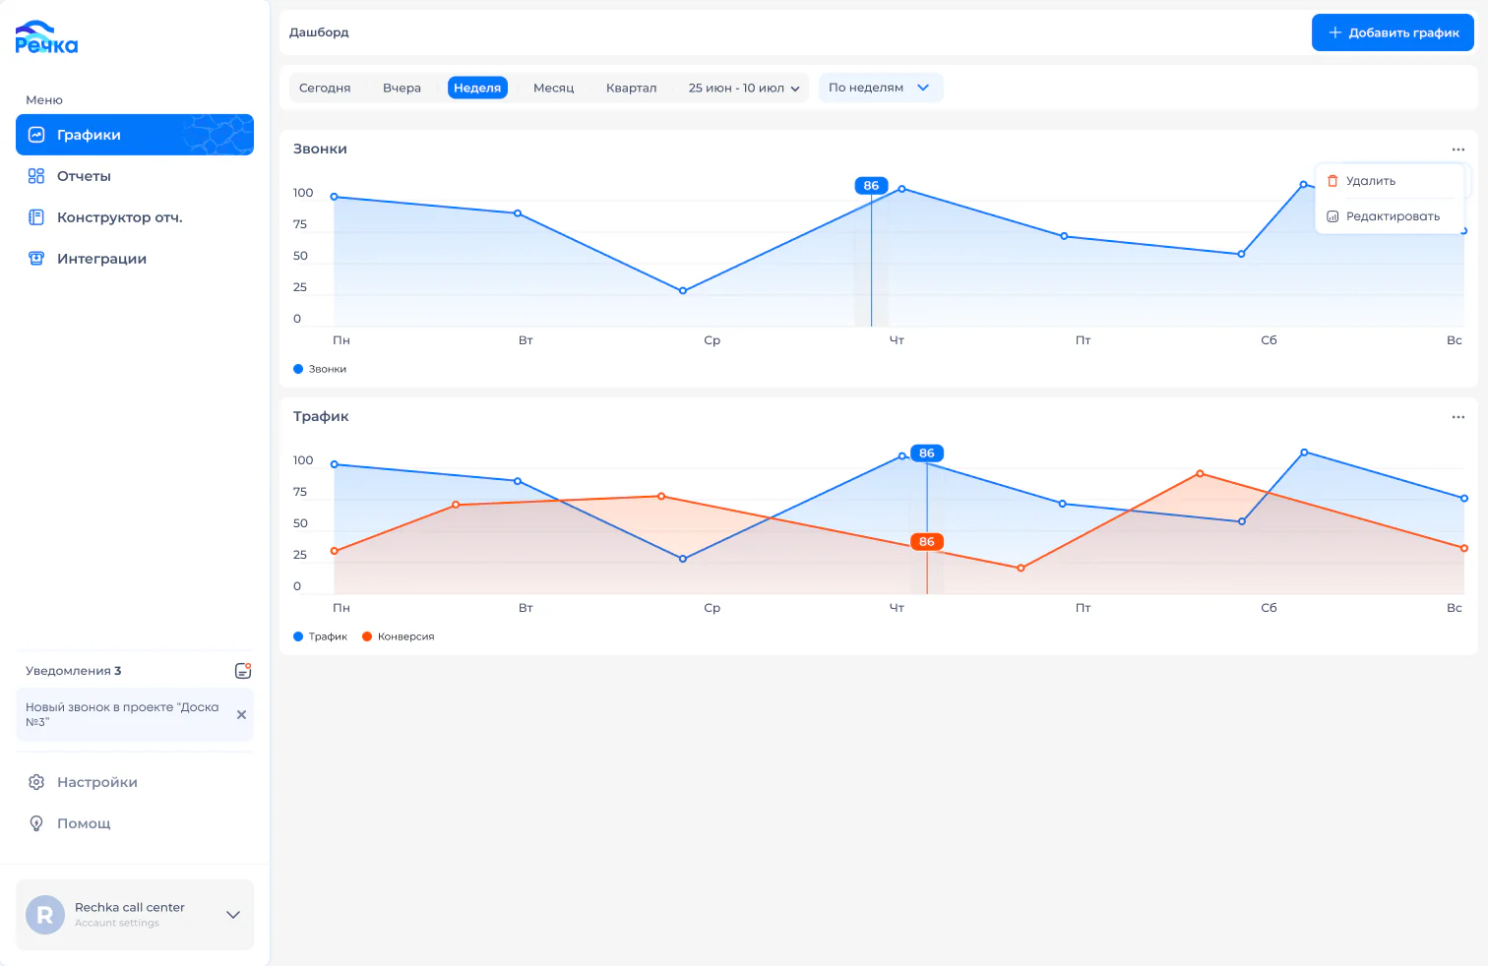
Task: Dismiss the new call notification
Action: tap(241, 715)
